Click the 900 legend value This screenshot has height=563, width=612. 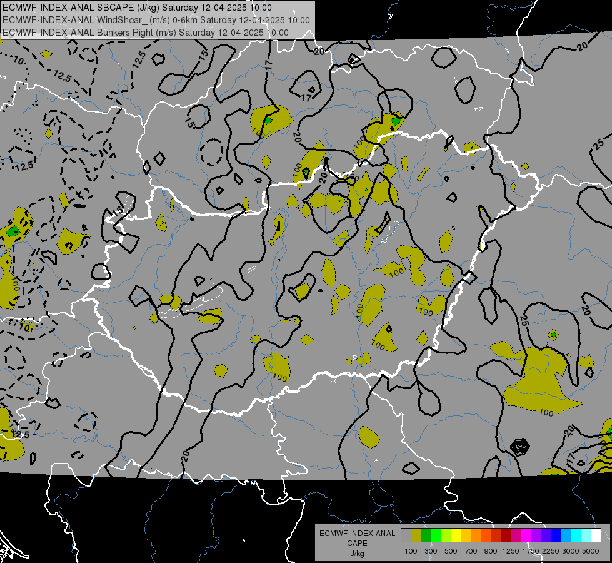(491, 551)
